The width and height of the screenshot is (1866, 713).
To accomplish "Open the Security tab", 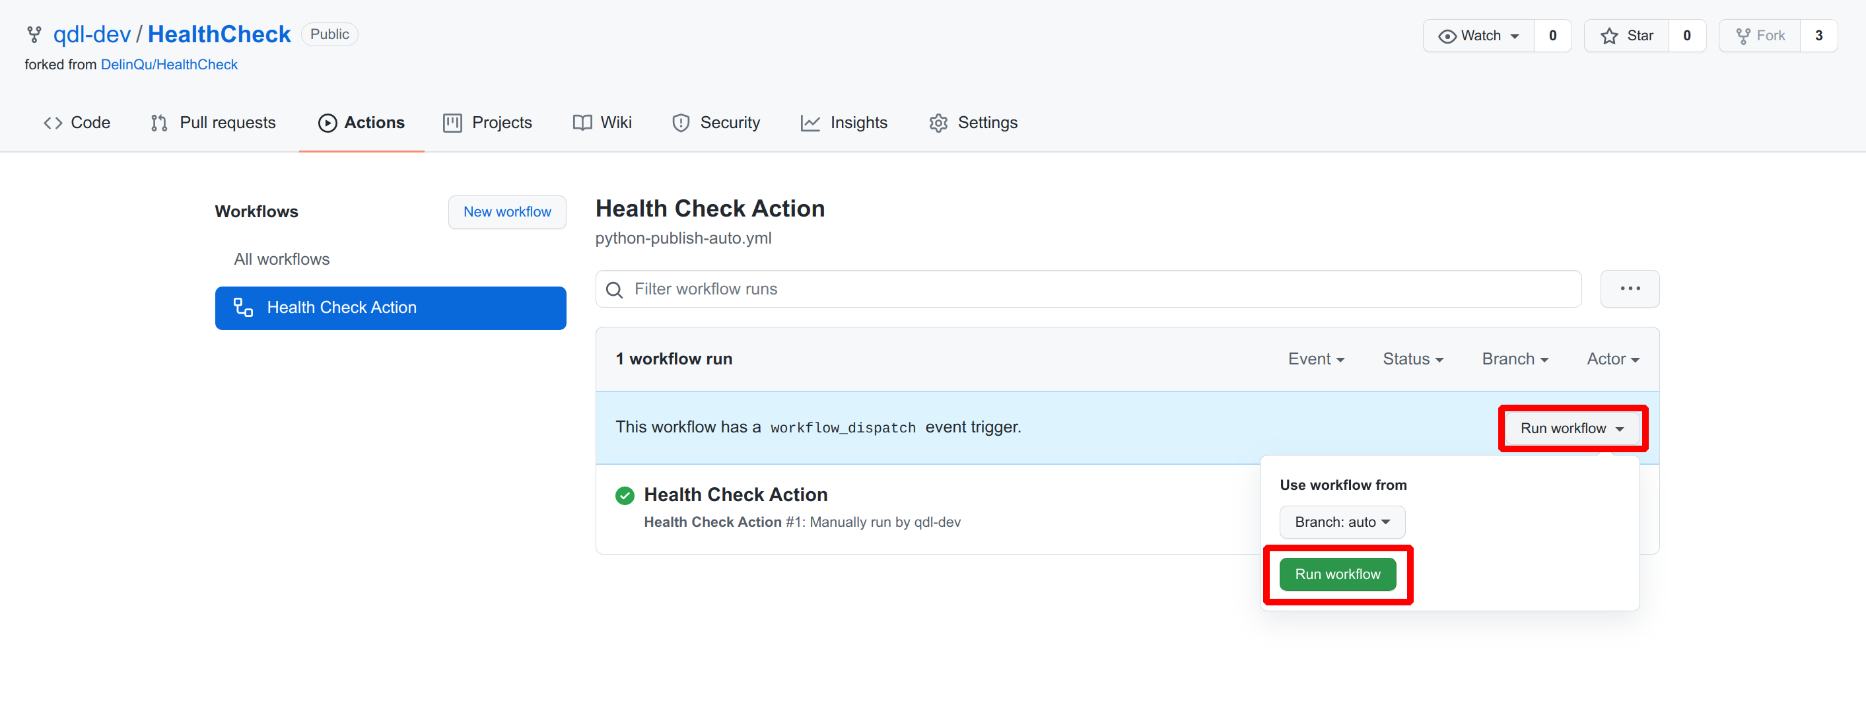I will click(716, 123).
